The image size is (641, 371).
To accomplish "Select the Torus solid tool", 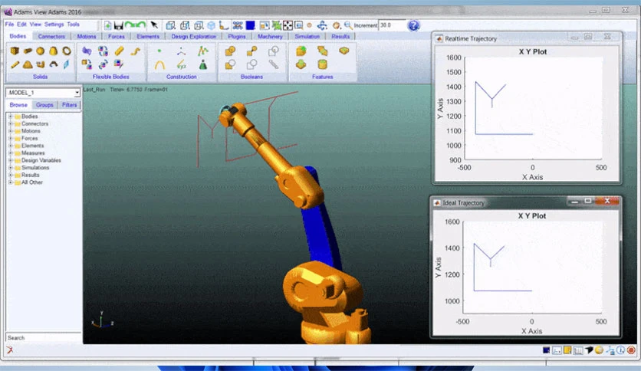I will coord(67,51).
